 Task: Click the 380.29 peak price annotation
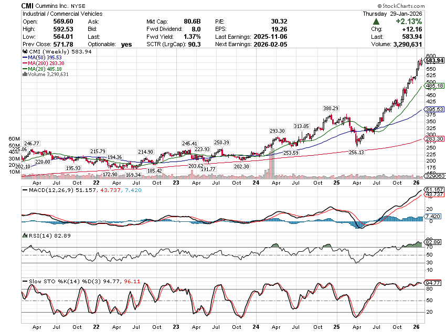[331, 109]
